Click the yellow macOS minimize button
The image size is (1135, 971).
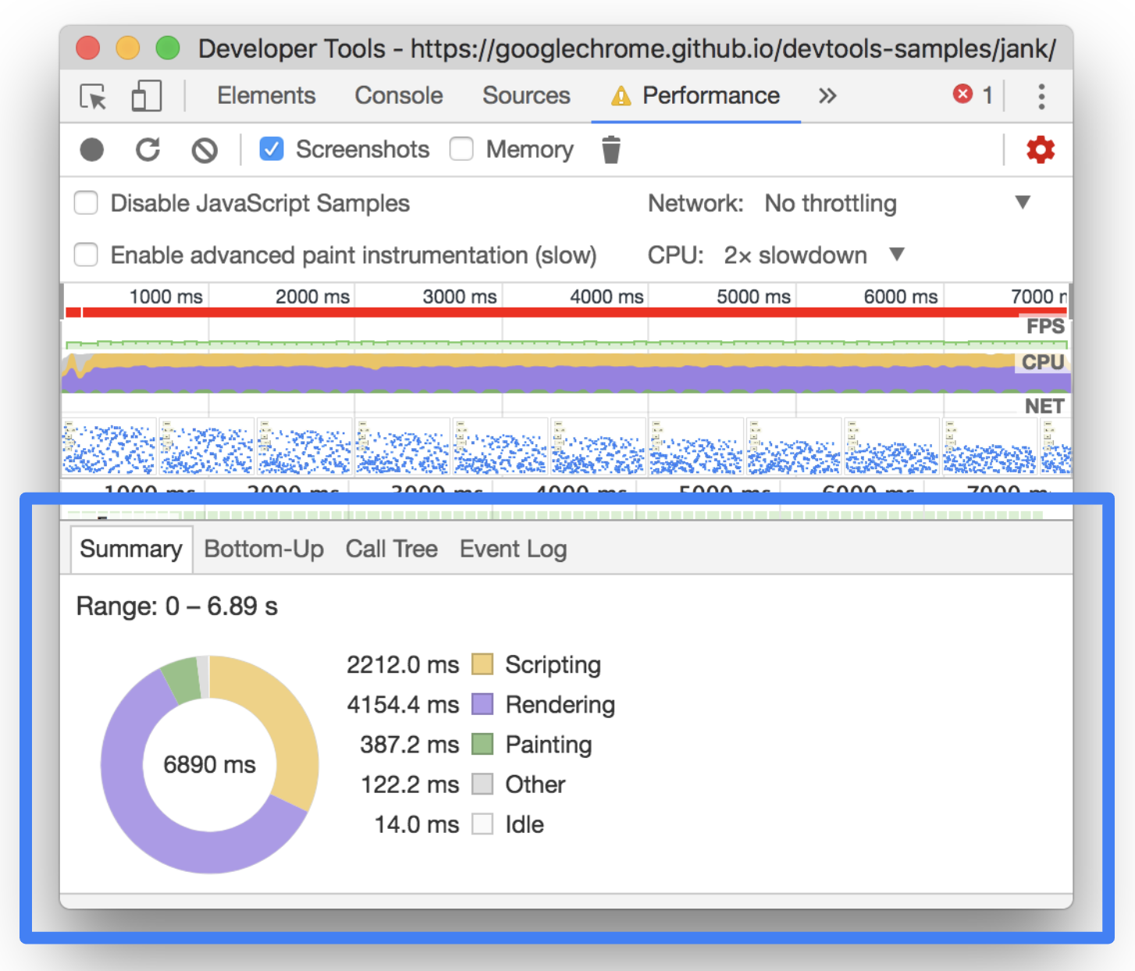pos(127,48)
